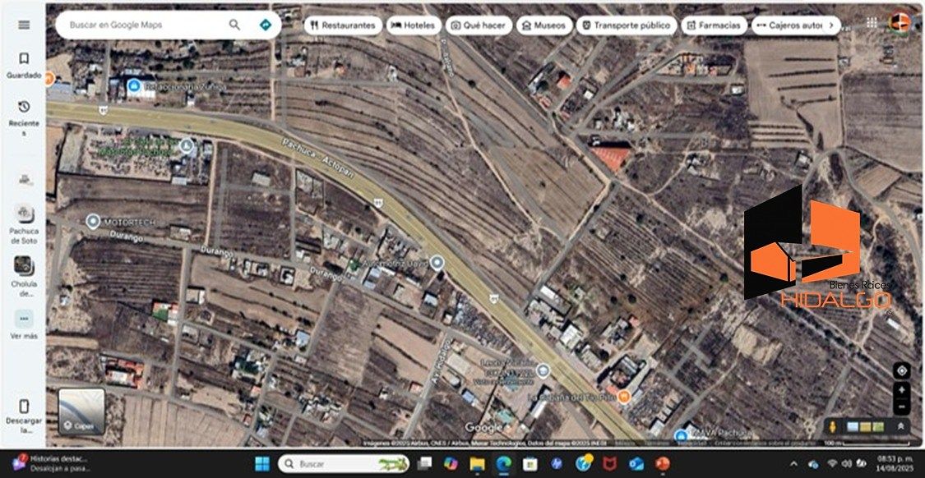925x478 pixels.
Task: Click the Transporte público filter button
Action: (627, 25)
